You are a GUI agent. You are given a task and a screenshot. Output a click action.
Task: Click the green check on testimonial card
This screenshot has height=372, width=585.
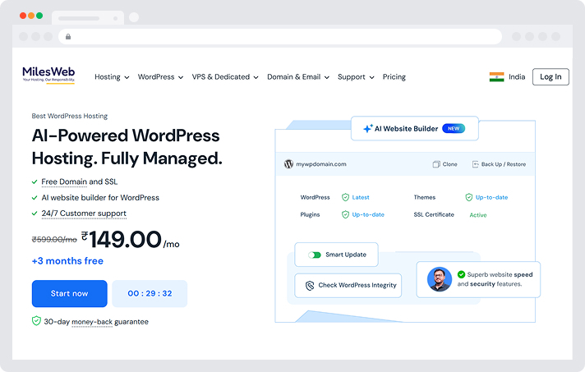tap(461, 274)
